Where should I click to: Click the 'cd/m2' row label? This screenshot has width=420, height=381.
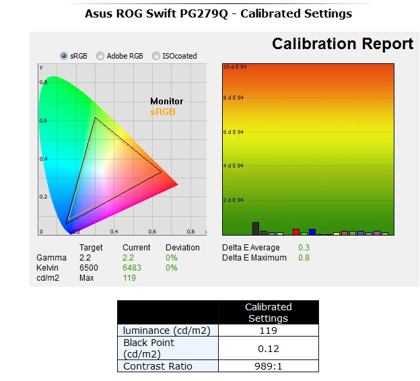pos(48,278)
